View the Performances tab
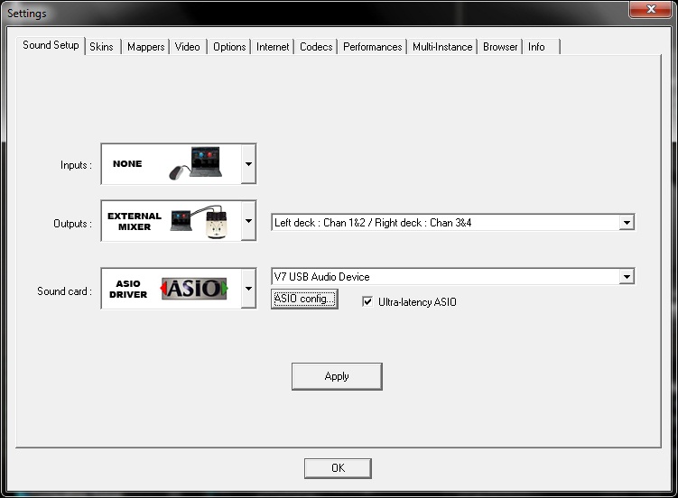This screenshot has width=678, height=498. [x=372, y=47]
